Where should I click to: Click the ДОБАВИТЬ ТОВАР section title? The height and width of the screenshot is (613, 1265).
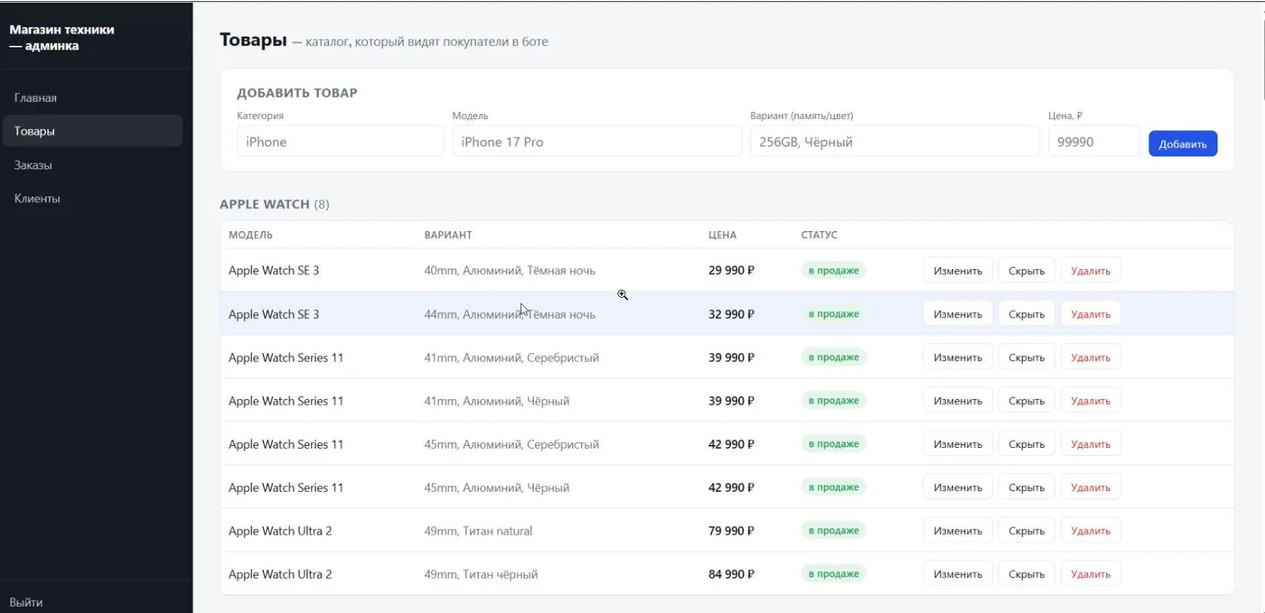[x=297, y=93]
